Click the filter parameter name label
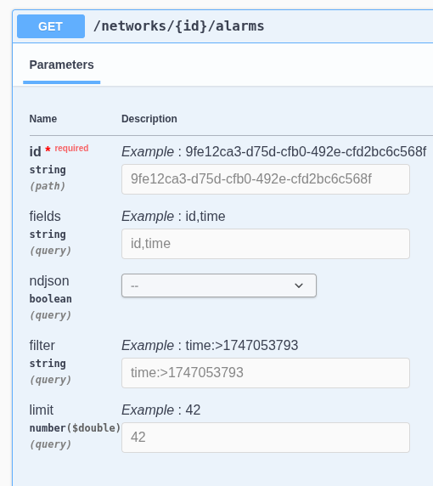Screen dimensions: 433x486 tap(42, 345)
